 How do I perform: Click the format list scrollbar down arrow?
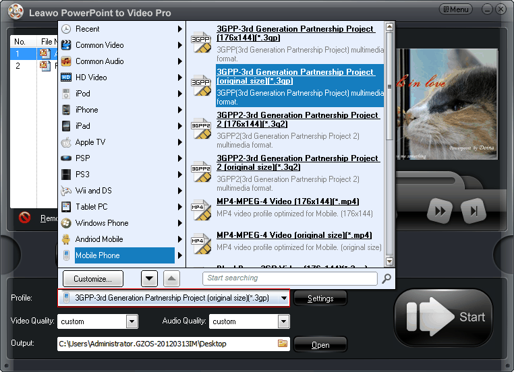(x=389, y=261)
